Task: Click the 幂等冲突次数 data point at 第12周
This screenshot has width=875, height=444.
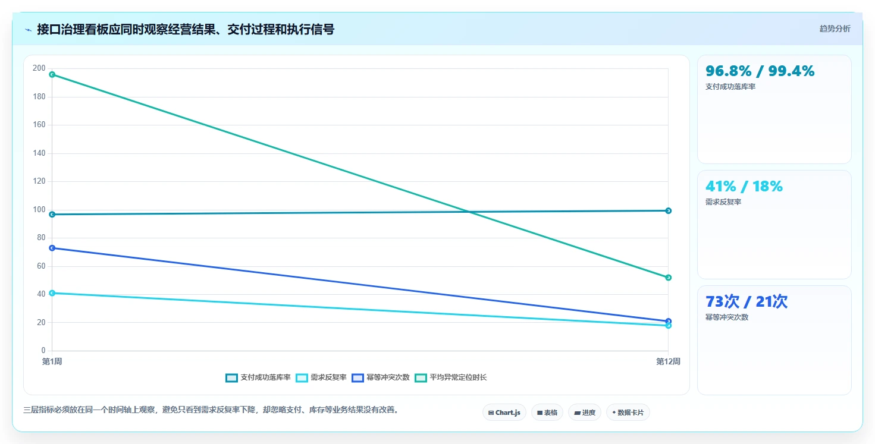Action: [668, 321]
